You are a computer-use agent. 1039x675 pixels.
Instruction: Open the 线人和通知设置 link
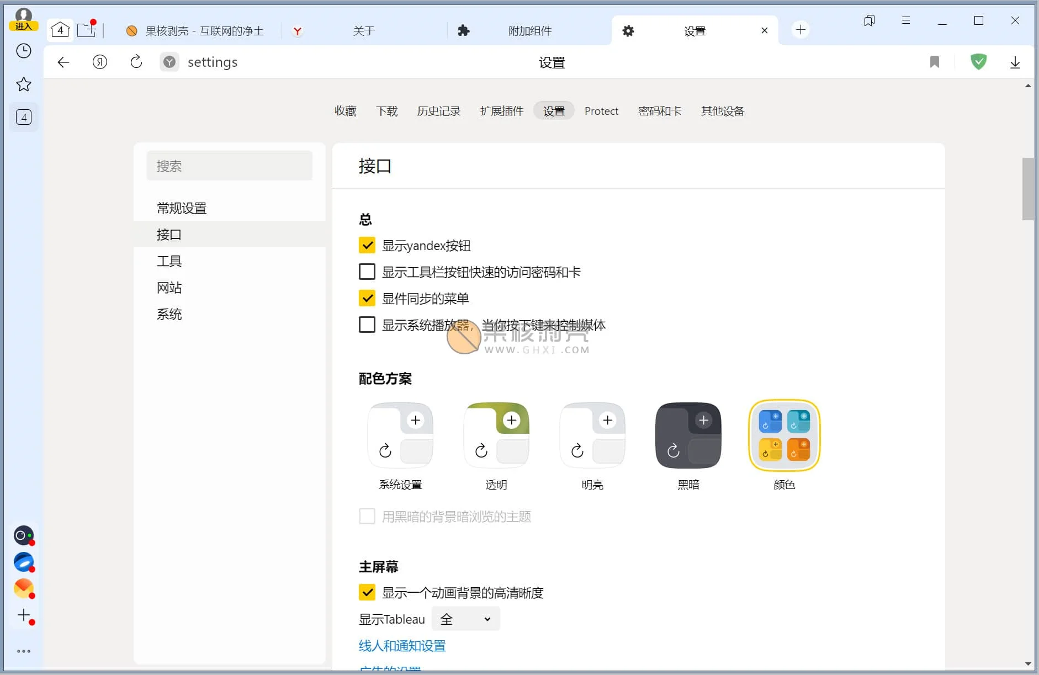tap(402, 646)
